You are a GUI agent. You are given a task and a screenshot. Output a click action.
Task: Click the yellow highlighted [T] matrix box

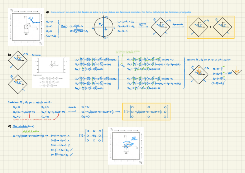point(146,111)
